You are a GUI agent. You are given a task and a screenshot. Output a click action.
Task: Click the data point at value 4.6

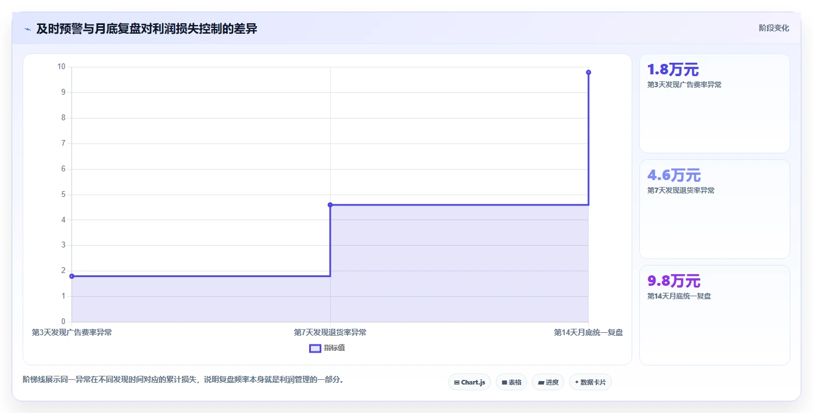(330, 204)
